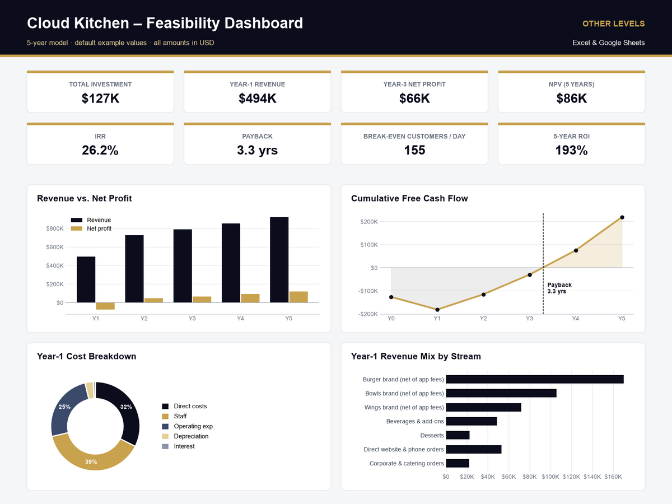The image size is (672, 504).
Task: Click the Desserts revenue bar
Action: (x=458, y=435)
